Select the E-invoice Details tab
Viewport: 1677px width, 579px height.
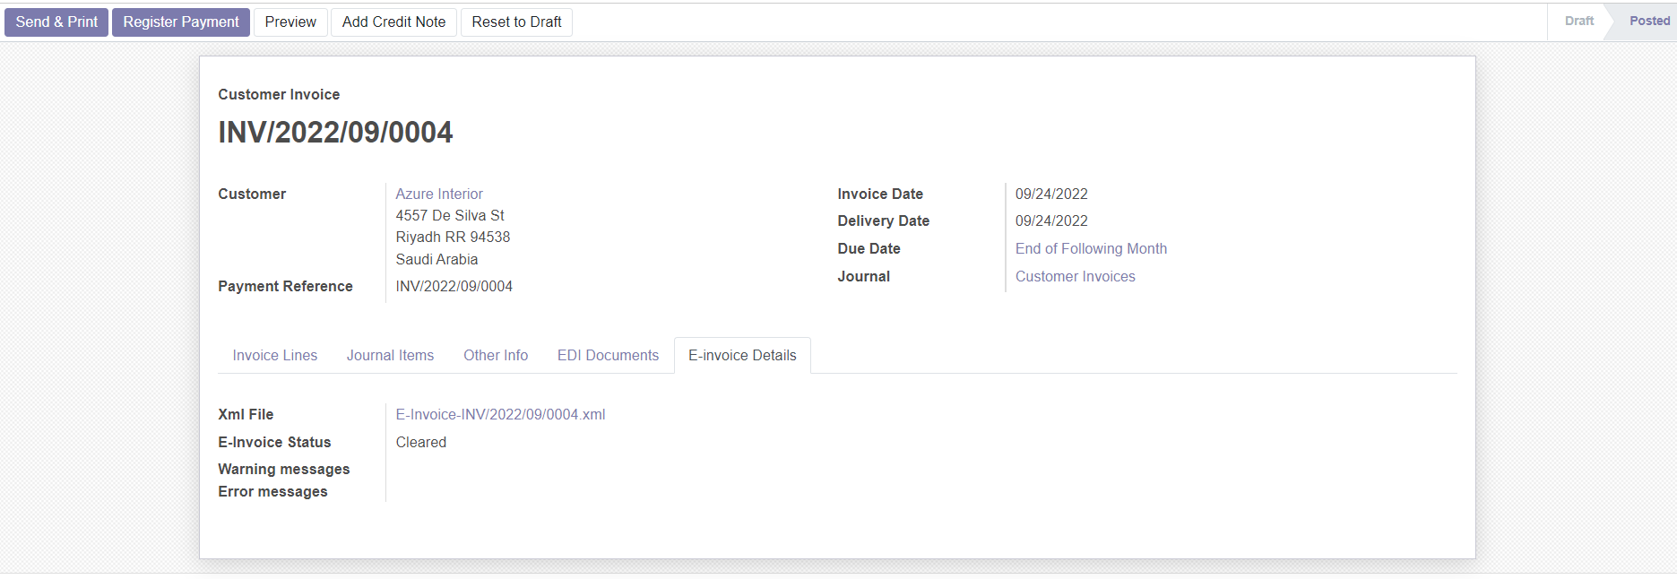point(742,356)
